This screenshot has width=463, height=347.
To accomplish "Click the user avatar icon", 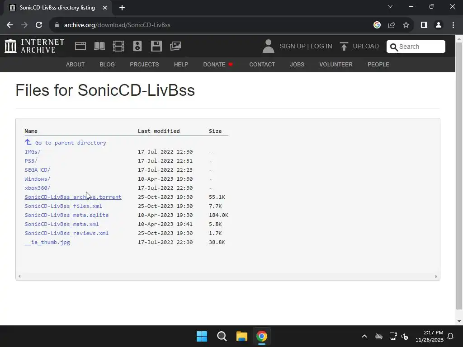I will point(268,47).
